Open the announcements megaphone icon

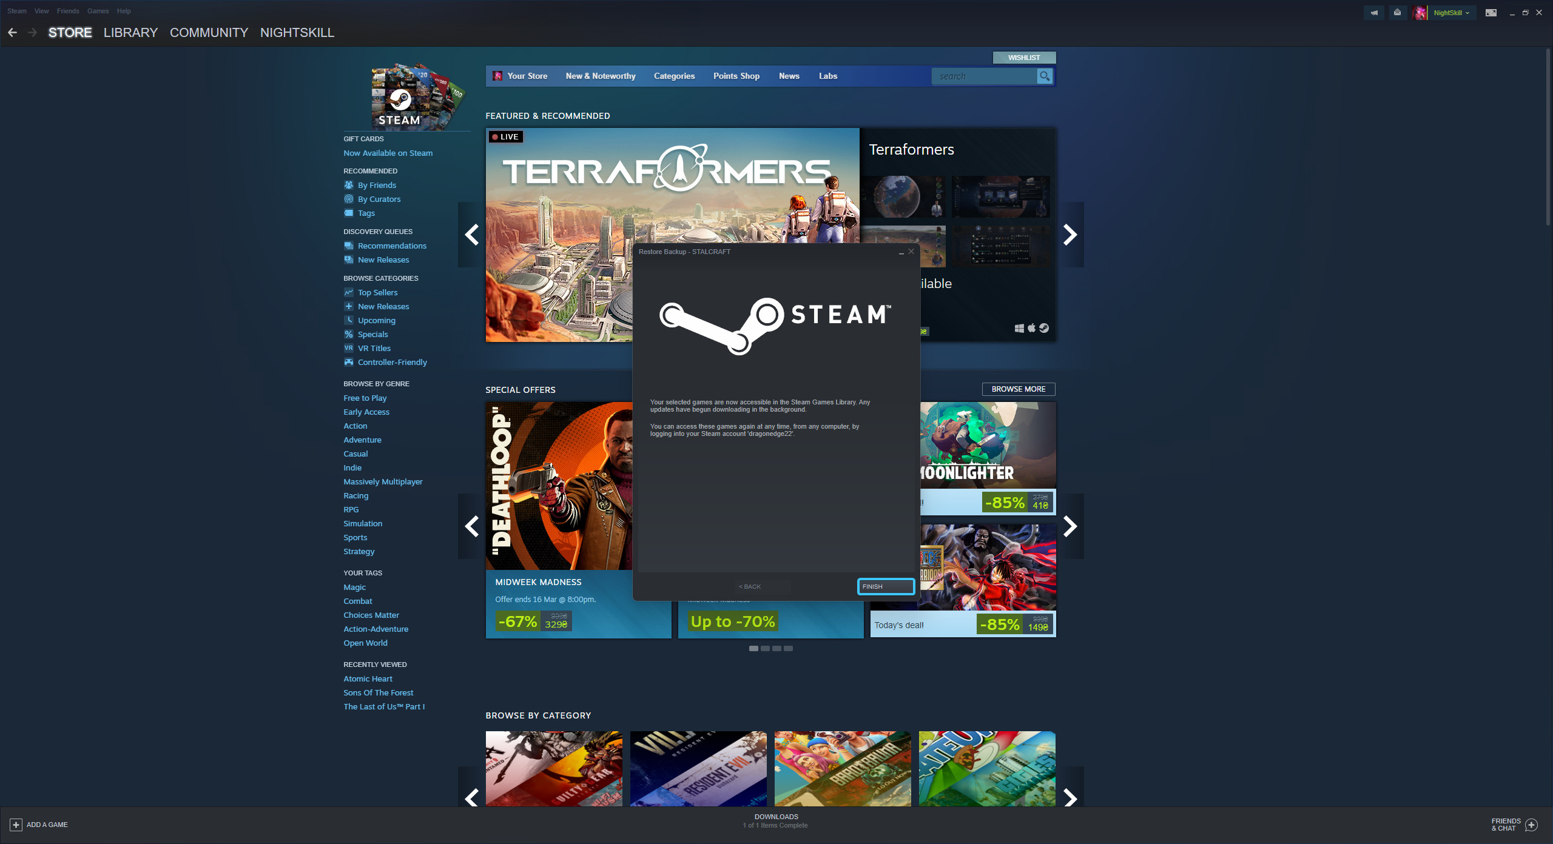[1374, 12]
